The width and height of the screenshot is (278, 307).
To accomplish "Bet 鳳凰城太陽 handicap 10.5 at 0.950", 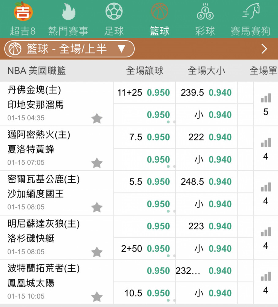I will (145, 293).
